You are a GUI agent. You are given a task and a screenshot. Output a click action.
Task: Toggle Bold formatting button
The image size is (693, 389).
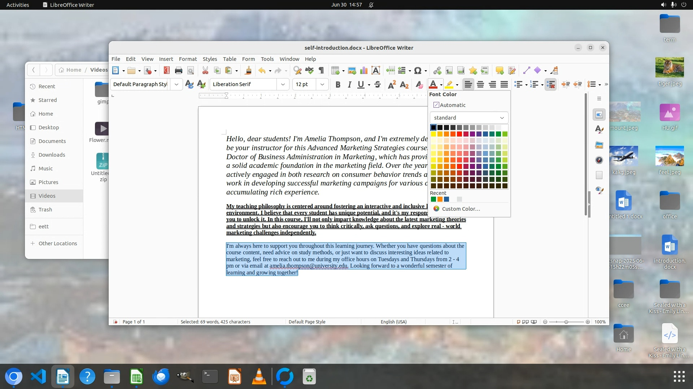tap(338, 84)
